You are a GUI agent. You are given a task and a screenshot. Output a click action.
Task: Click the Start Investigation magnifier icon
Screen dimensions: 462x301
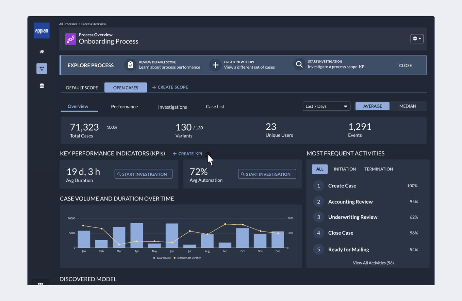click(298, 64)
